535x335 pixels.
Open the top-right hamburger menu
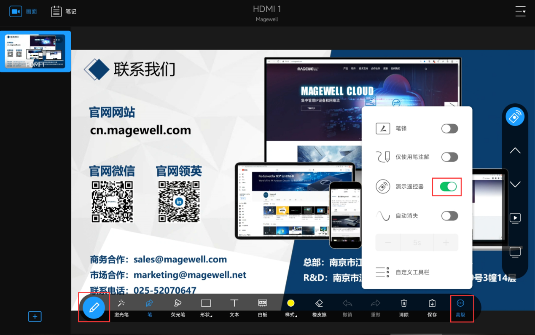(x=520, y=11)
